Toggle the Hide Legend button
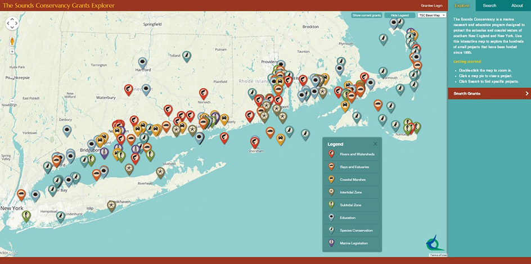531x264 pixels. pos(399,15)
